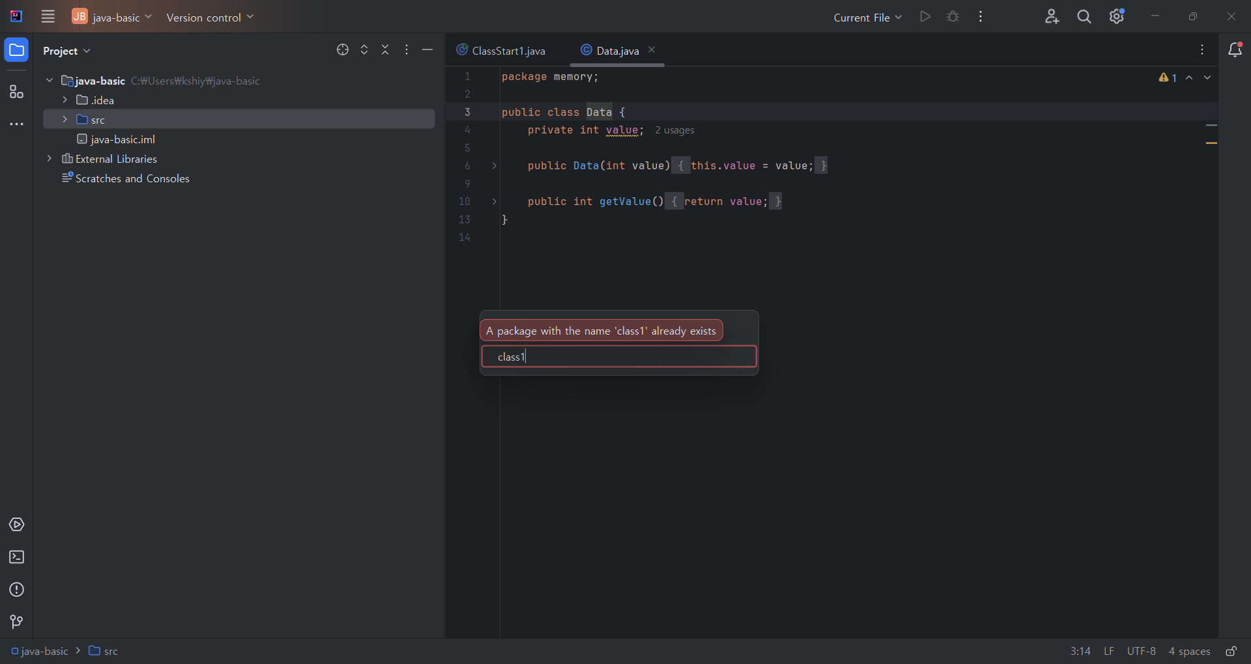Open the main hamburger menu

[x=48, y=17]
